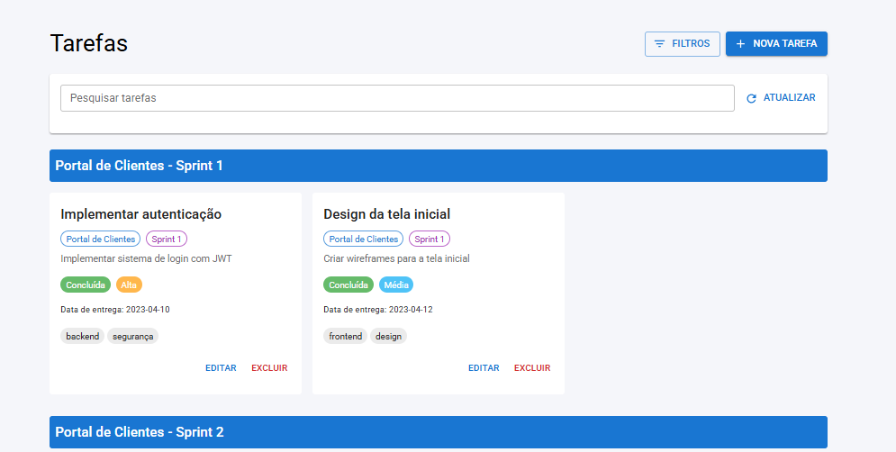Click the refresh icon beside Atualizar
Screen dimensions: 896x452
click(x=752, y=98)
